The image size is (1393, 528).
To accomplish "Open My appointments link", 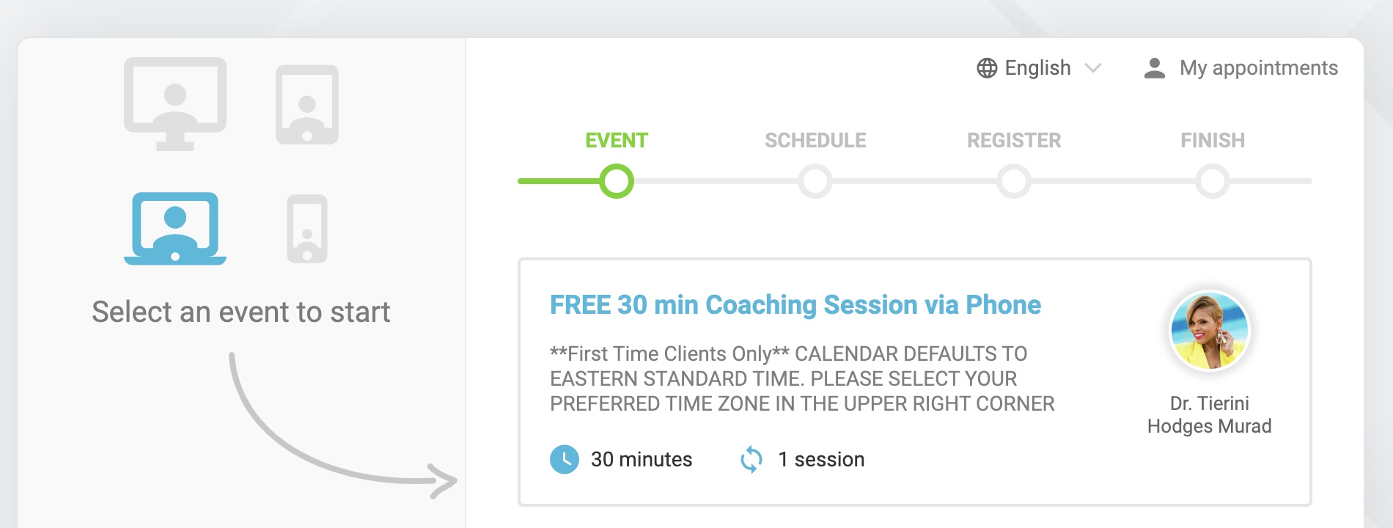I will [1258, 68].
